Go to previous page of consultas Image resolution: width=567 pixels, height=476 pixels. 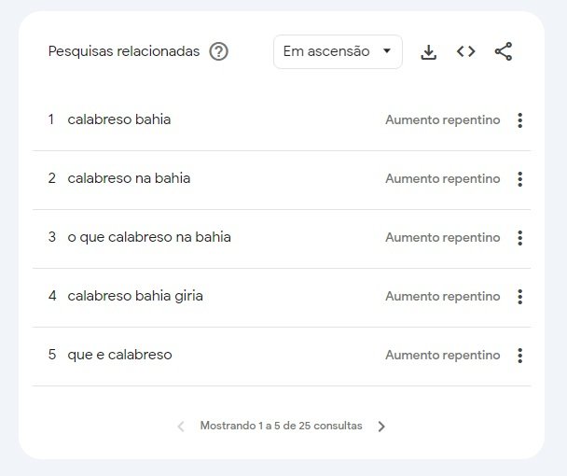(181, 426)
